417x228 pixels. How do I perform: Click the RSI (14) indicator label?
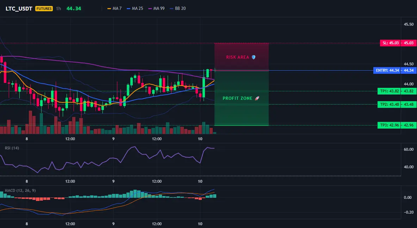(x=12, y=148)
